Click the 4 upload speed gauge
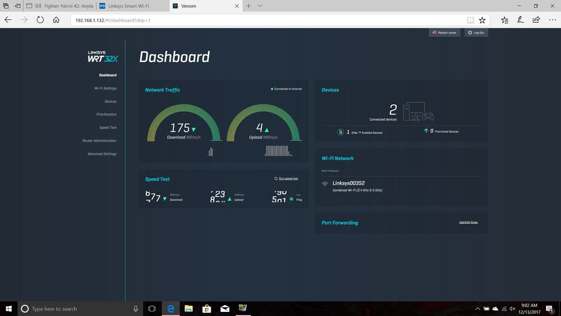561x316 pixels. tap(264, 123)
